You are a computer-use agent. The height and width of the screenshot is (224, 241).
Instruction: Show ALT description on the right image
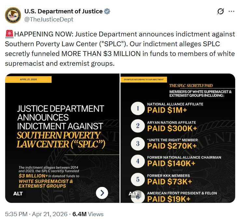click(134, 194)
